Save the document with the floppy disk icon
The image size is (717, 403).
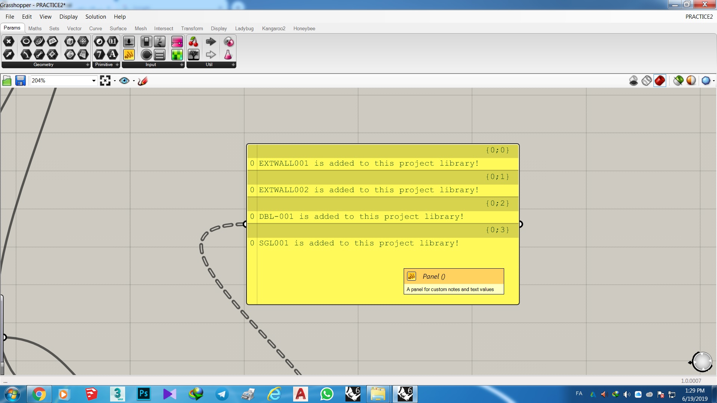pos(20,81)
